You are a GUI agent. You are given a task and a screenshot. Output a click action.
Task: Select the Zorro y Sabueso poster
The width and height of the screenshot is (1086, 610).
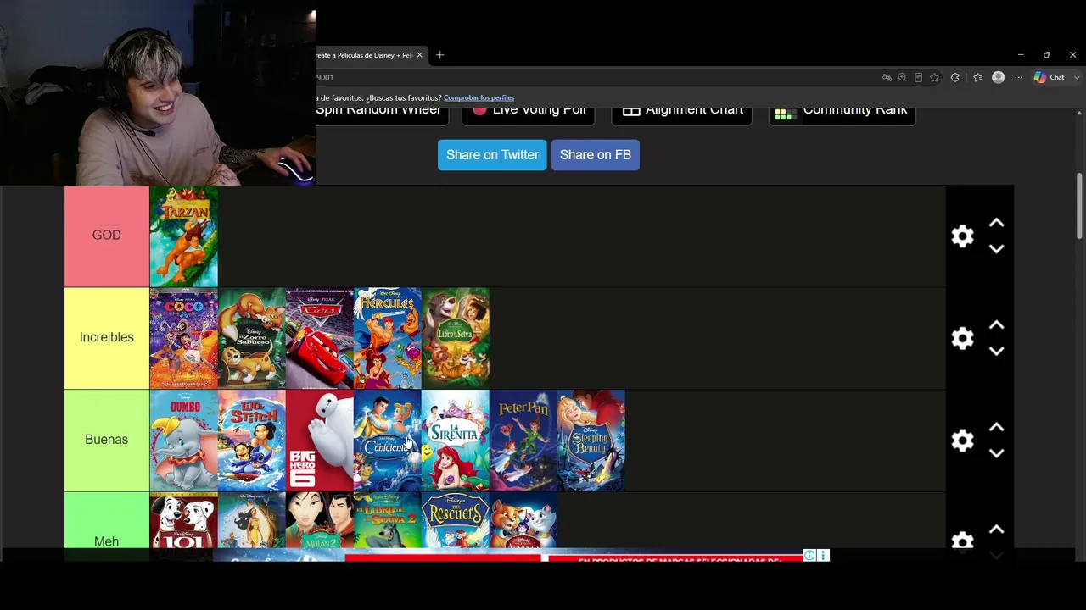click(252, 338)
